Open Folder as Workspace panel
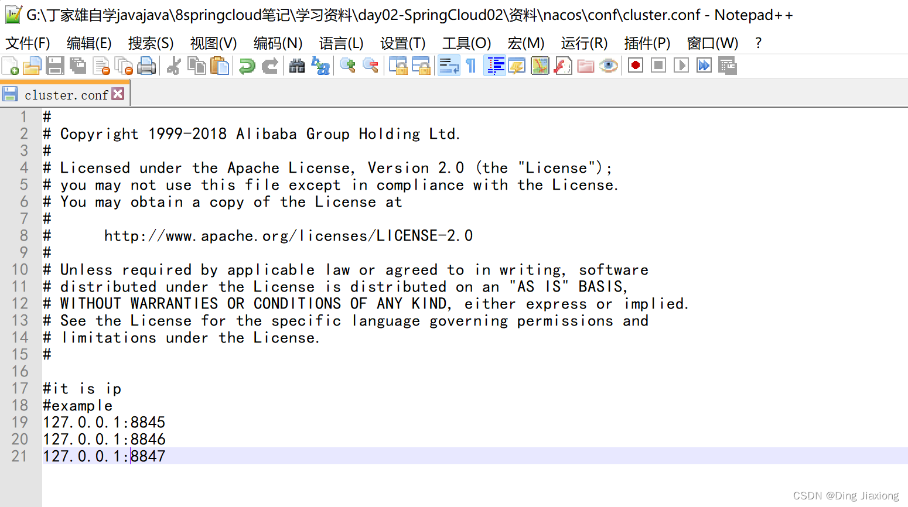Viewport: 908px width, 507px height. point(586,66)
